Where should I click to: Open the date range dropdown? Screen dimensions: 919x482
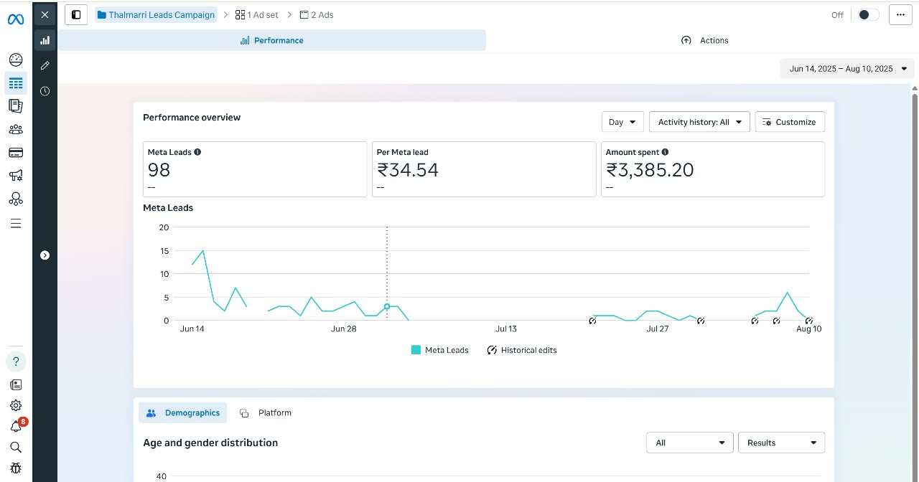point(847,69)
